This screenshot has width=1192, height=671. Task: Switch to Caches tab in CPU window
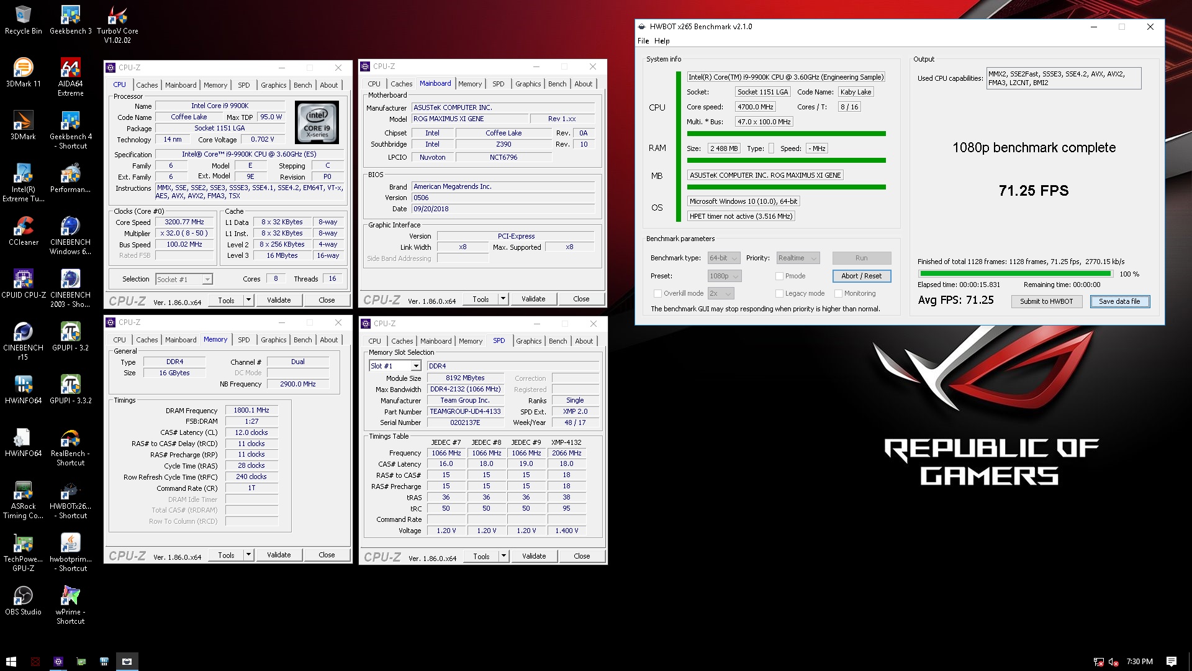(x=147, y=85)
